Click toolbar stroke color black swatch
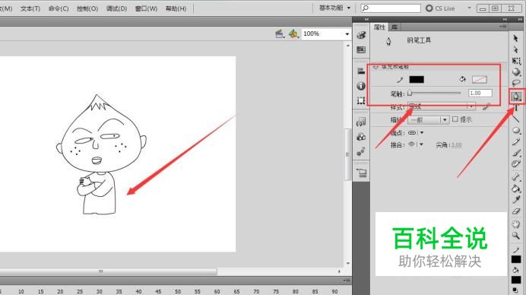This screenshot has height=295, width=526. 516,259
